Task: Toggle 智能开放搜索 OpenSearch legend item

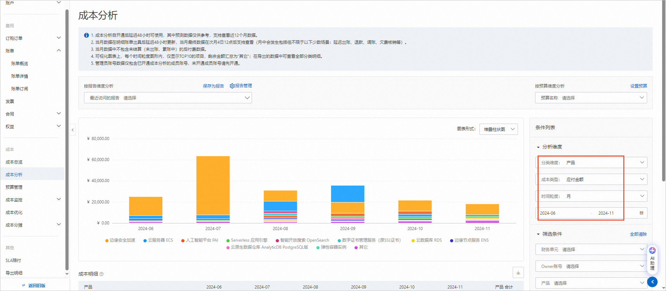Action: pos(302,240)
